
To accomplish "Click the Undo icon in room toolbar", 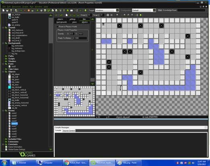I will pyautogui.click(x=61, y=15).
